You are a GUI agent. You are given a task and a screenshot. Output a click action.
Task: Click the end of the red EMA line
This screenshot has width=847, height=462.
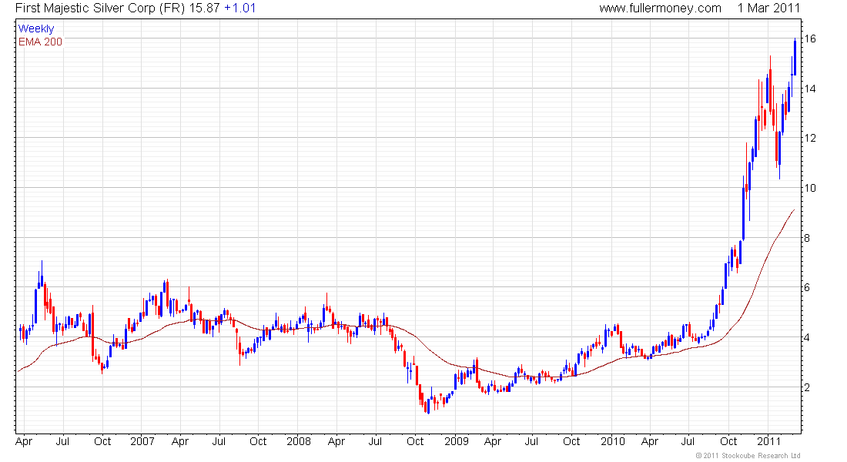click(x=794, y=209)
